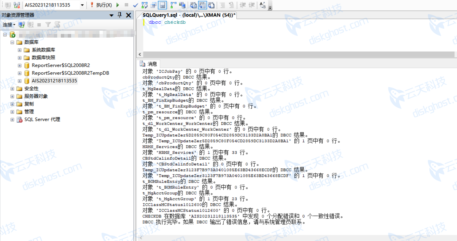This screenshot has width=457, height=241.
Task: Expand the 管理 folder
Action: (12, 112)
